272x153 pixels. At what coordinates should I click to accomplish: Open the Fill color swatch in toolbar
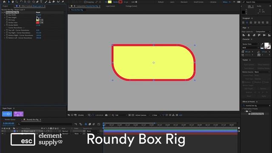click(x=110, y=2)
